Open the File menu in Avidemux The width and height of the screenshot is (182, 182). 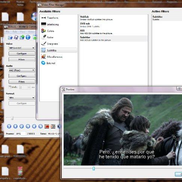7,32
